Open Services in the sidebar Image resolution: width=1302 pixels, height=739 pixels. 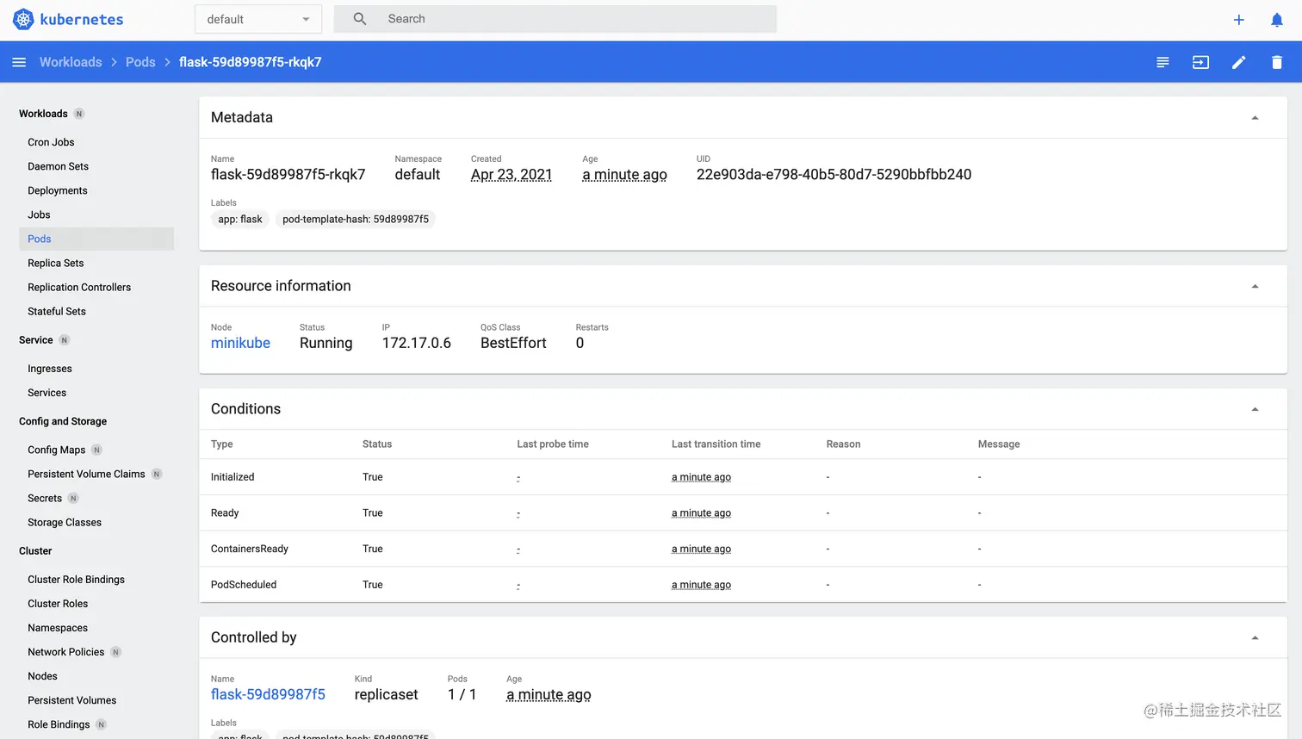tap(46, 393)
